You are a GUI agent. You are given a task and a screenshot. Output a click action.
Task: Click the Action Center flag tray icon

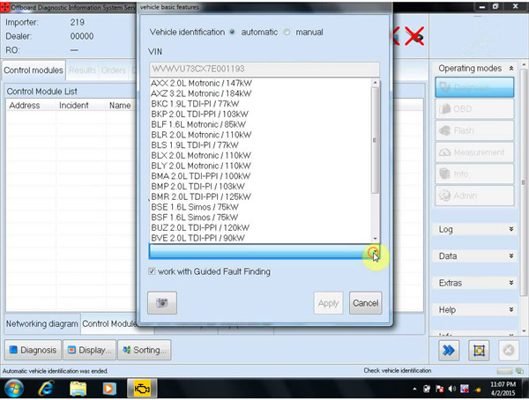(x=439, y=389)
